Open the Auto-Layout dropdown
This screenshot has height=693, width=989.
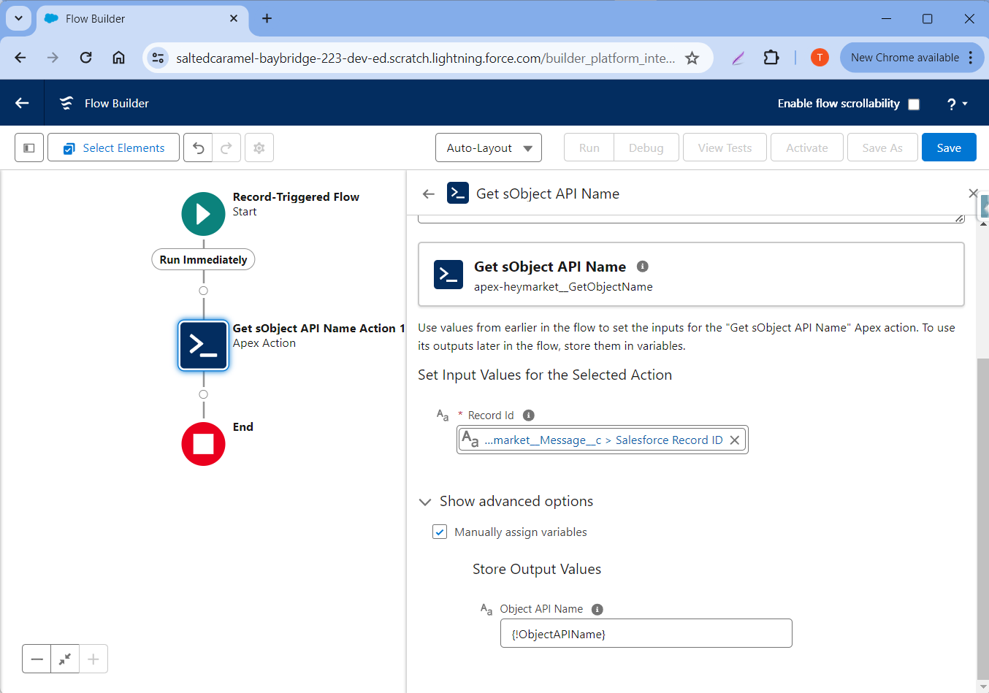coord(489,148)
